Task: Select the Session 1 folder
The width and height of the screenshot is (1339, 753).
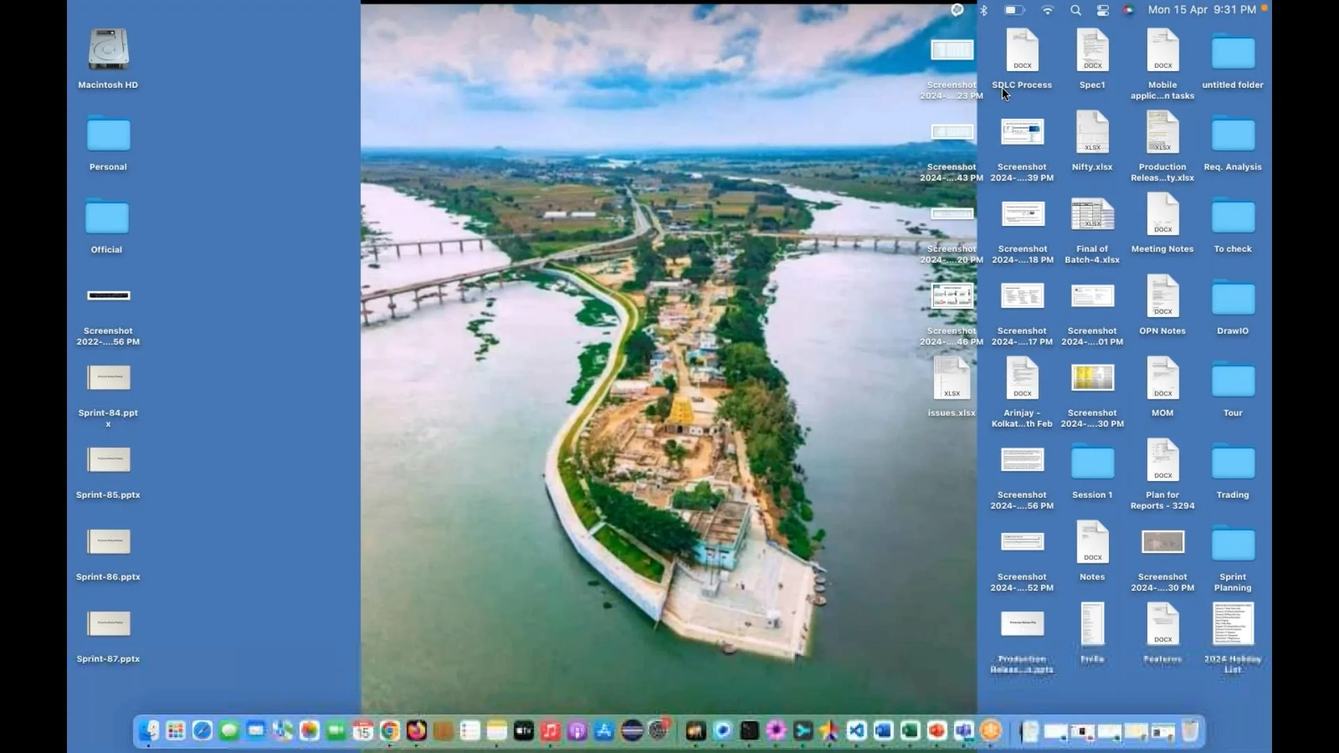Action: click(1092, 471)
